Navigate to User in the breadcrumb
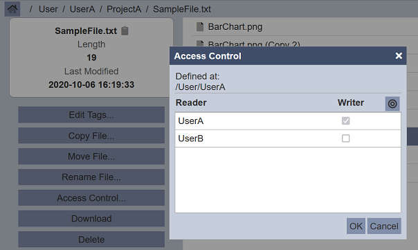Screen dimensions: 418x250 click(x=48, y=9)
